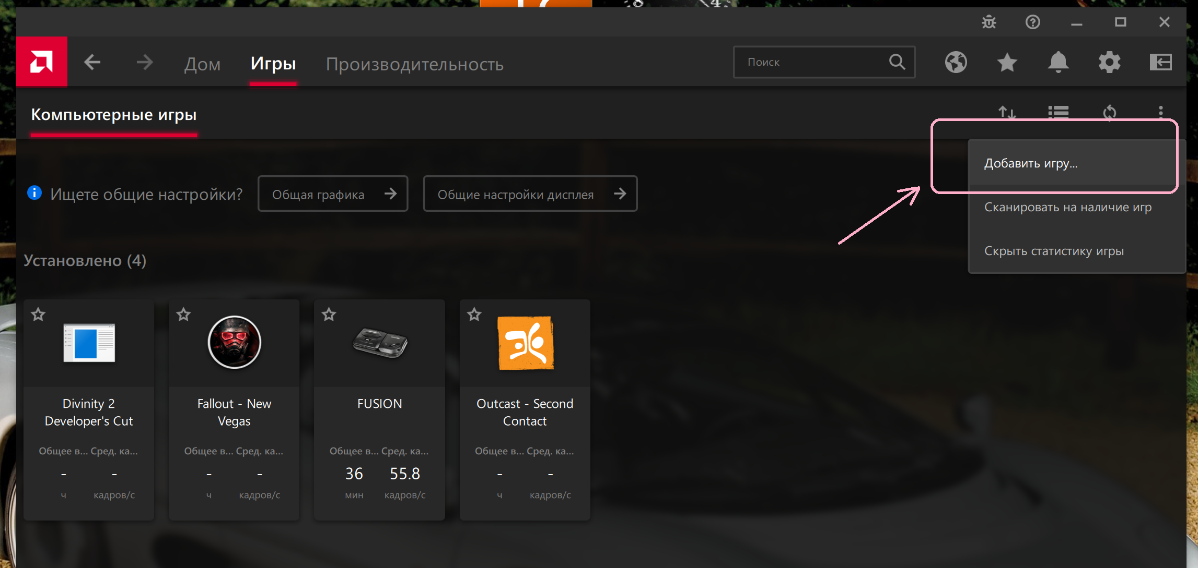Open Fallout - New Vegas game icon
This screenshot has height=568, width=1198.
pos(235,342)
